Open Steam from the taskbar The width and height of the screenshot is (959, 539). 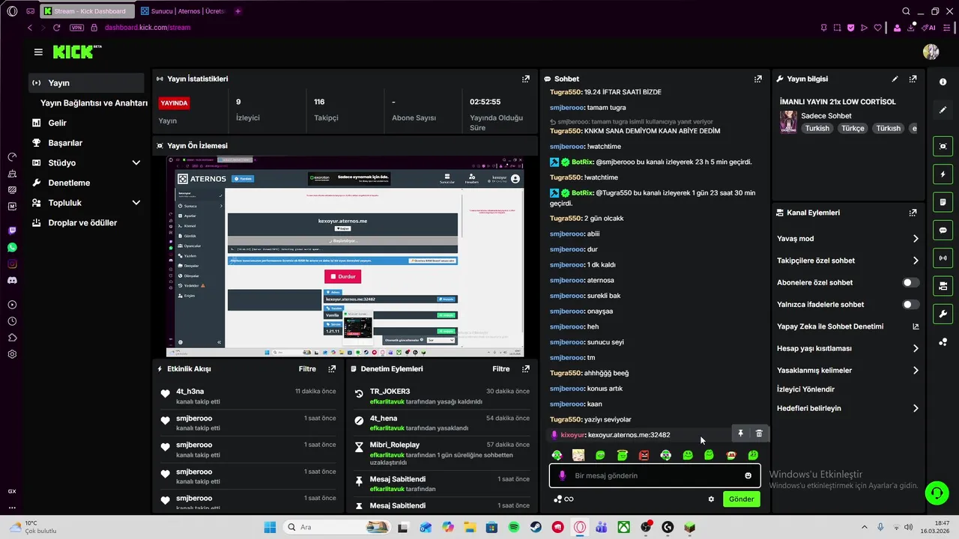pyautogui.click(x=536, y=528)
